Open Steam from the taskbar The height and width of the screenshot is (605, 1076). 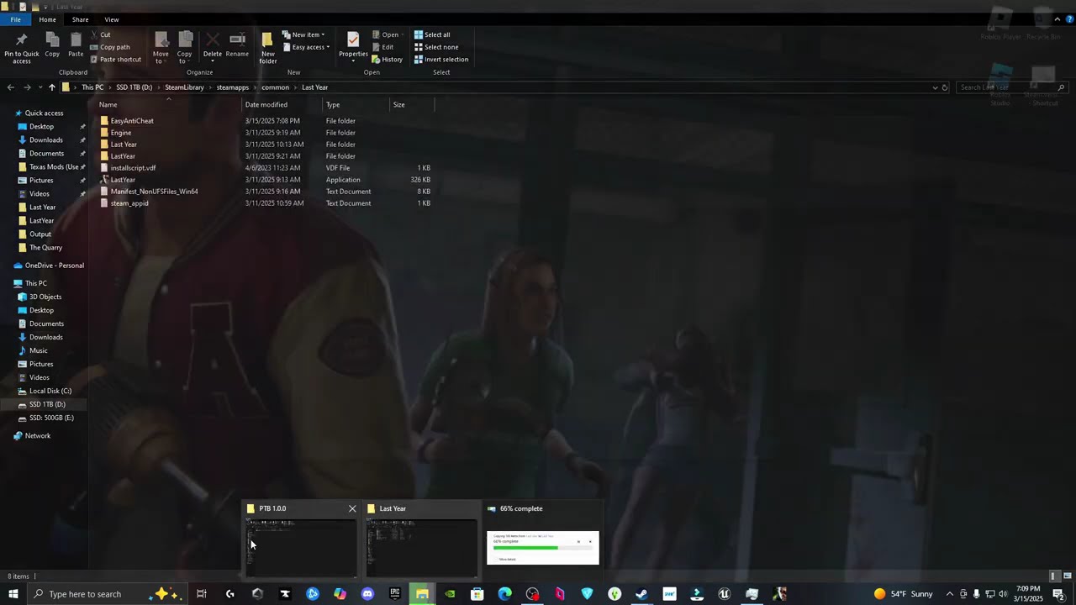(641, 594)
